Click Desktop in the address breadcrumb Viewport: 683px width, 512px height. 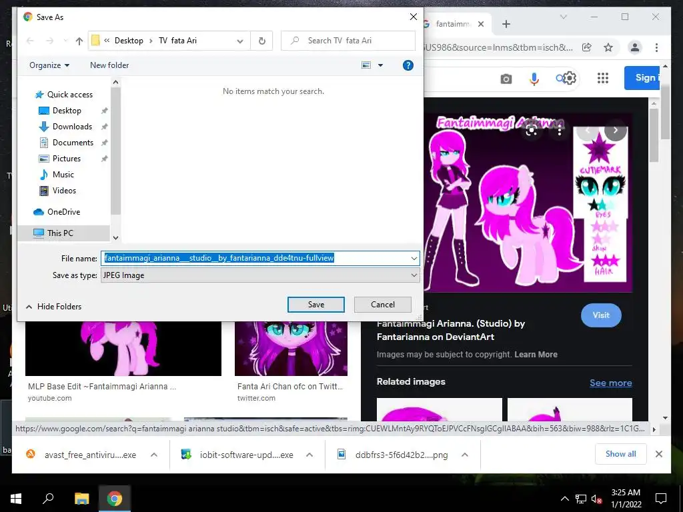[129, 41]
